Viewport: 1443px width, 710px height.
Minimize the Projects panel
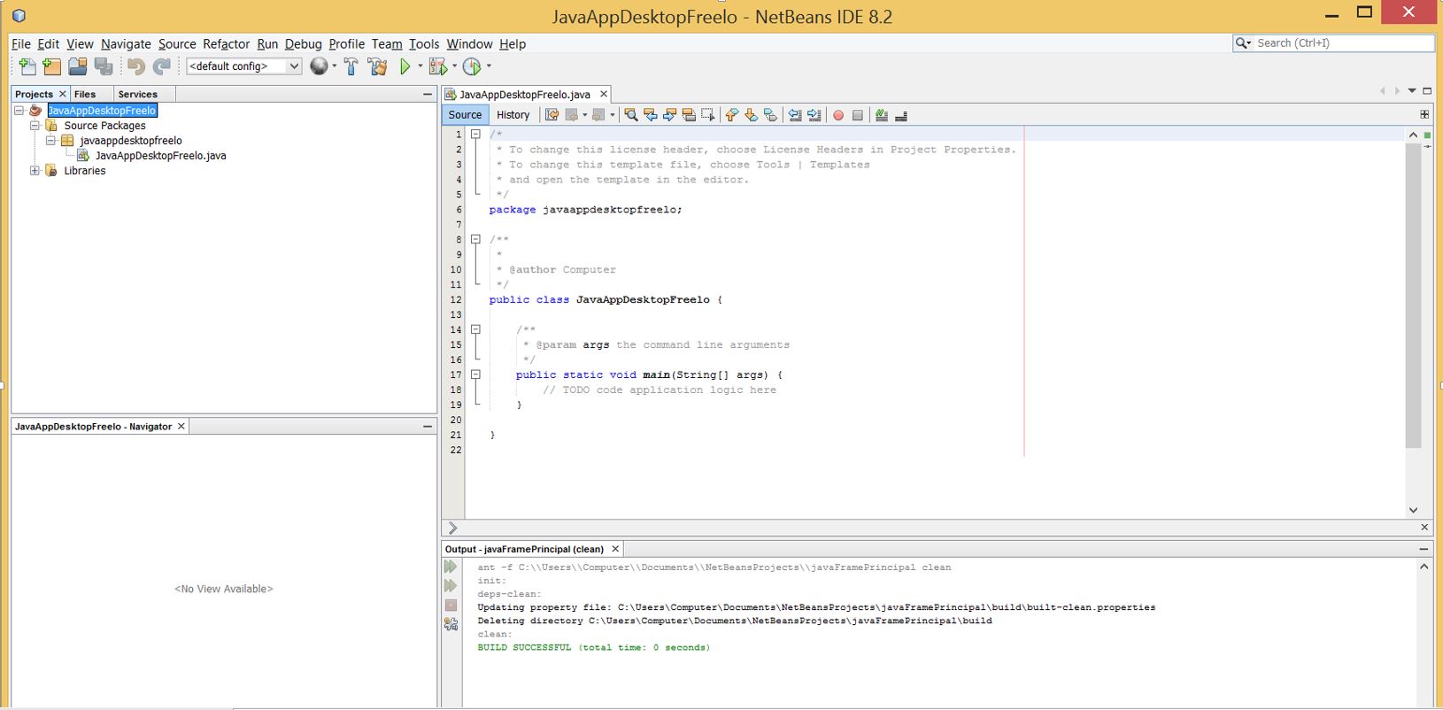428,94
